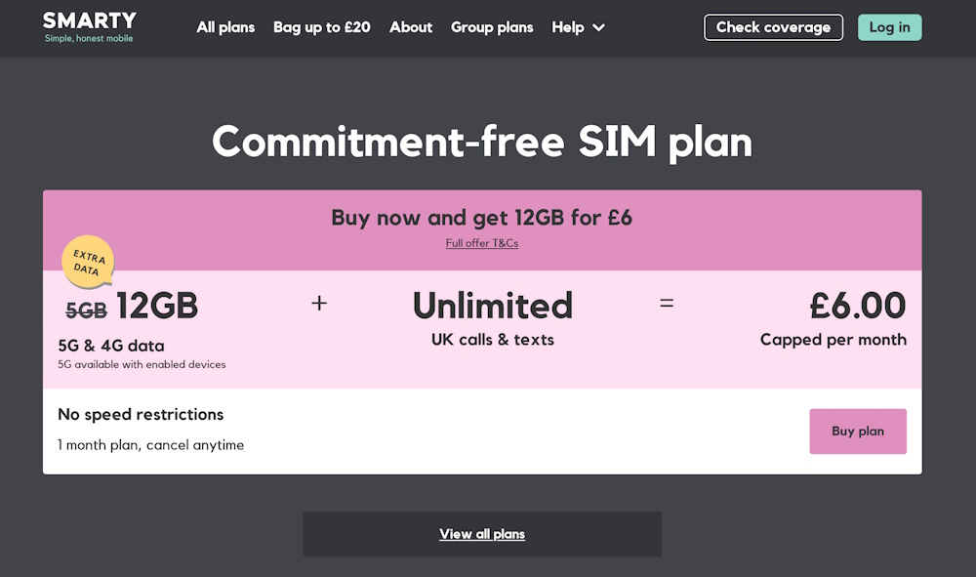976x577 pixels.
Task: Open the Help chevron arrow
Action: click(596, 27)
